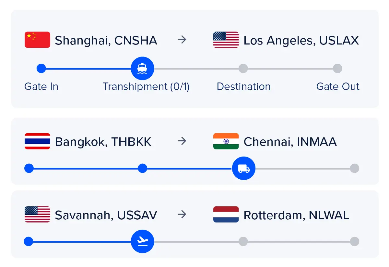Click the arrow between Bangkok and Chennai

(183, 141)
